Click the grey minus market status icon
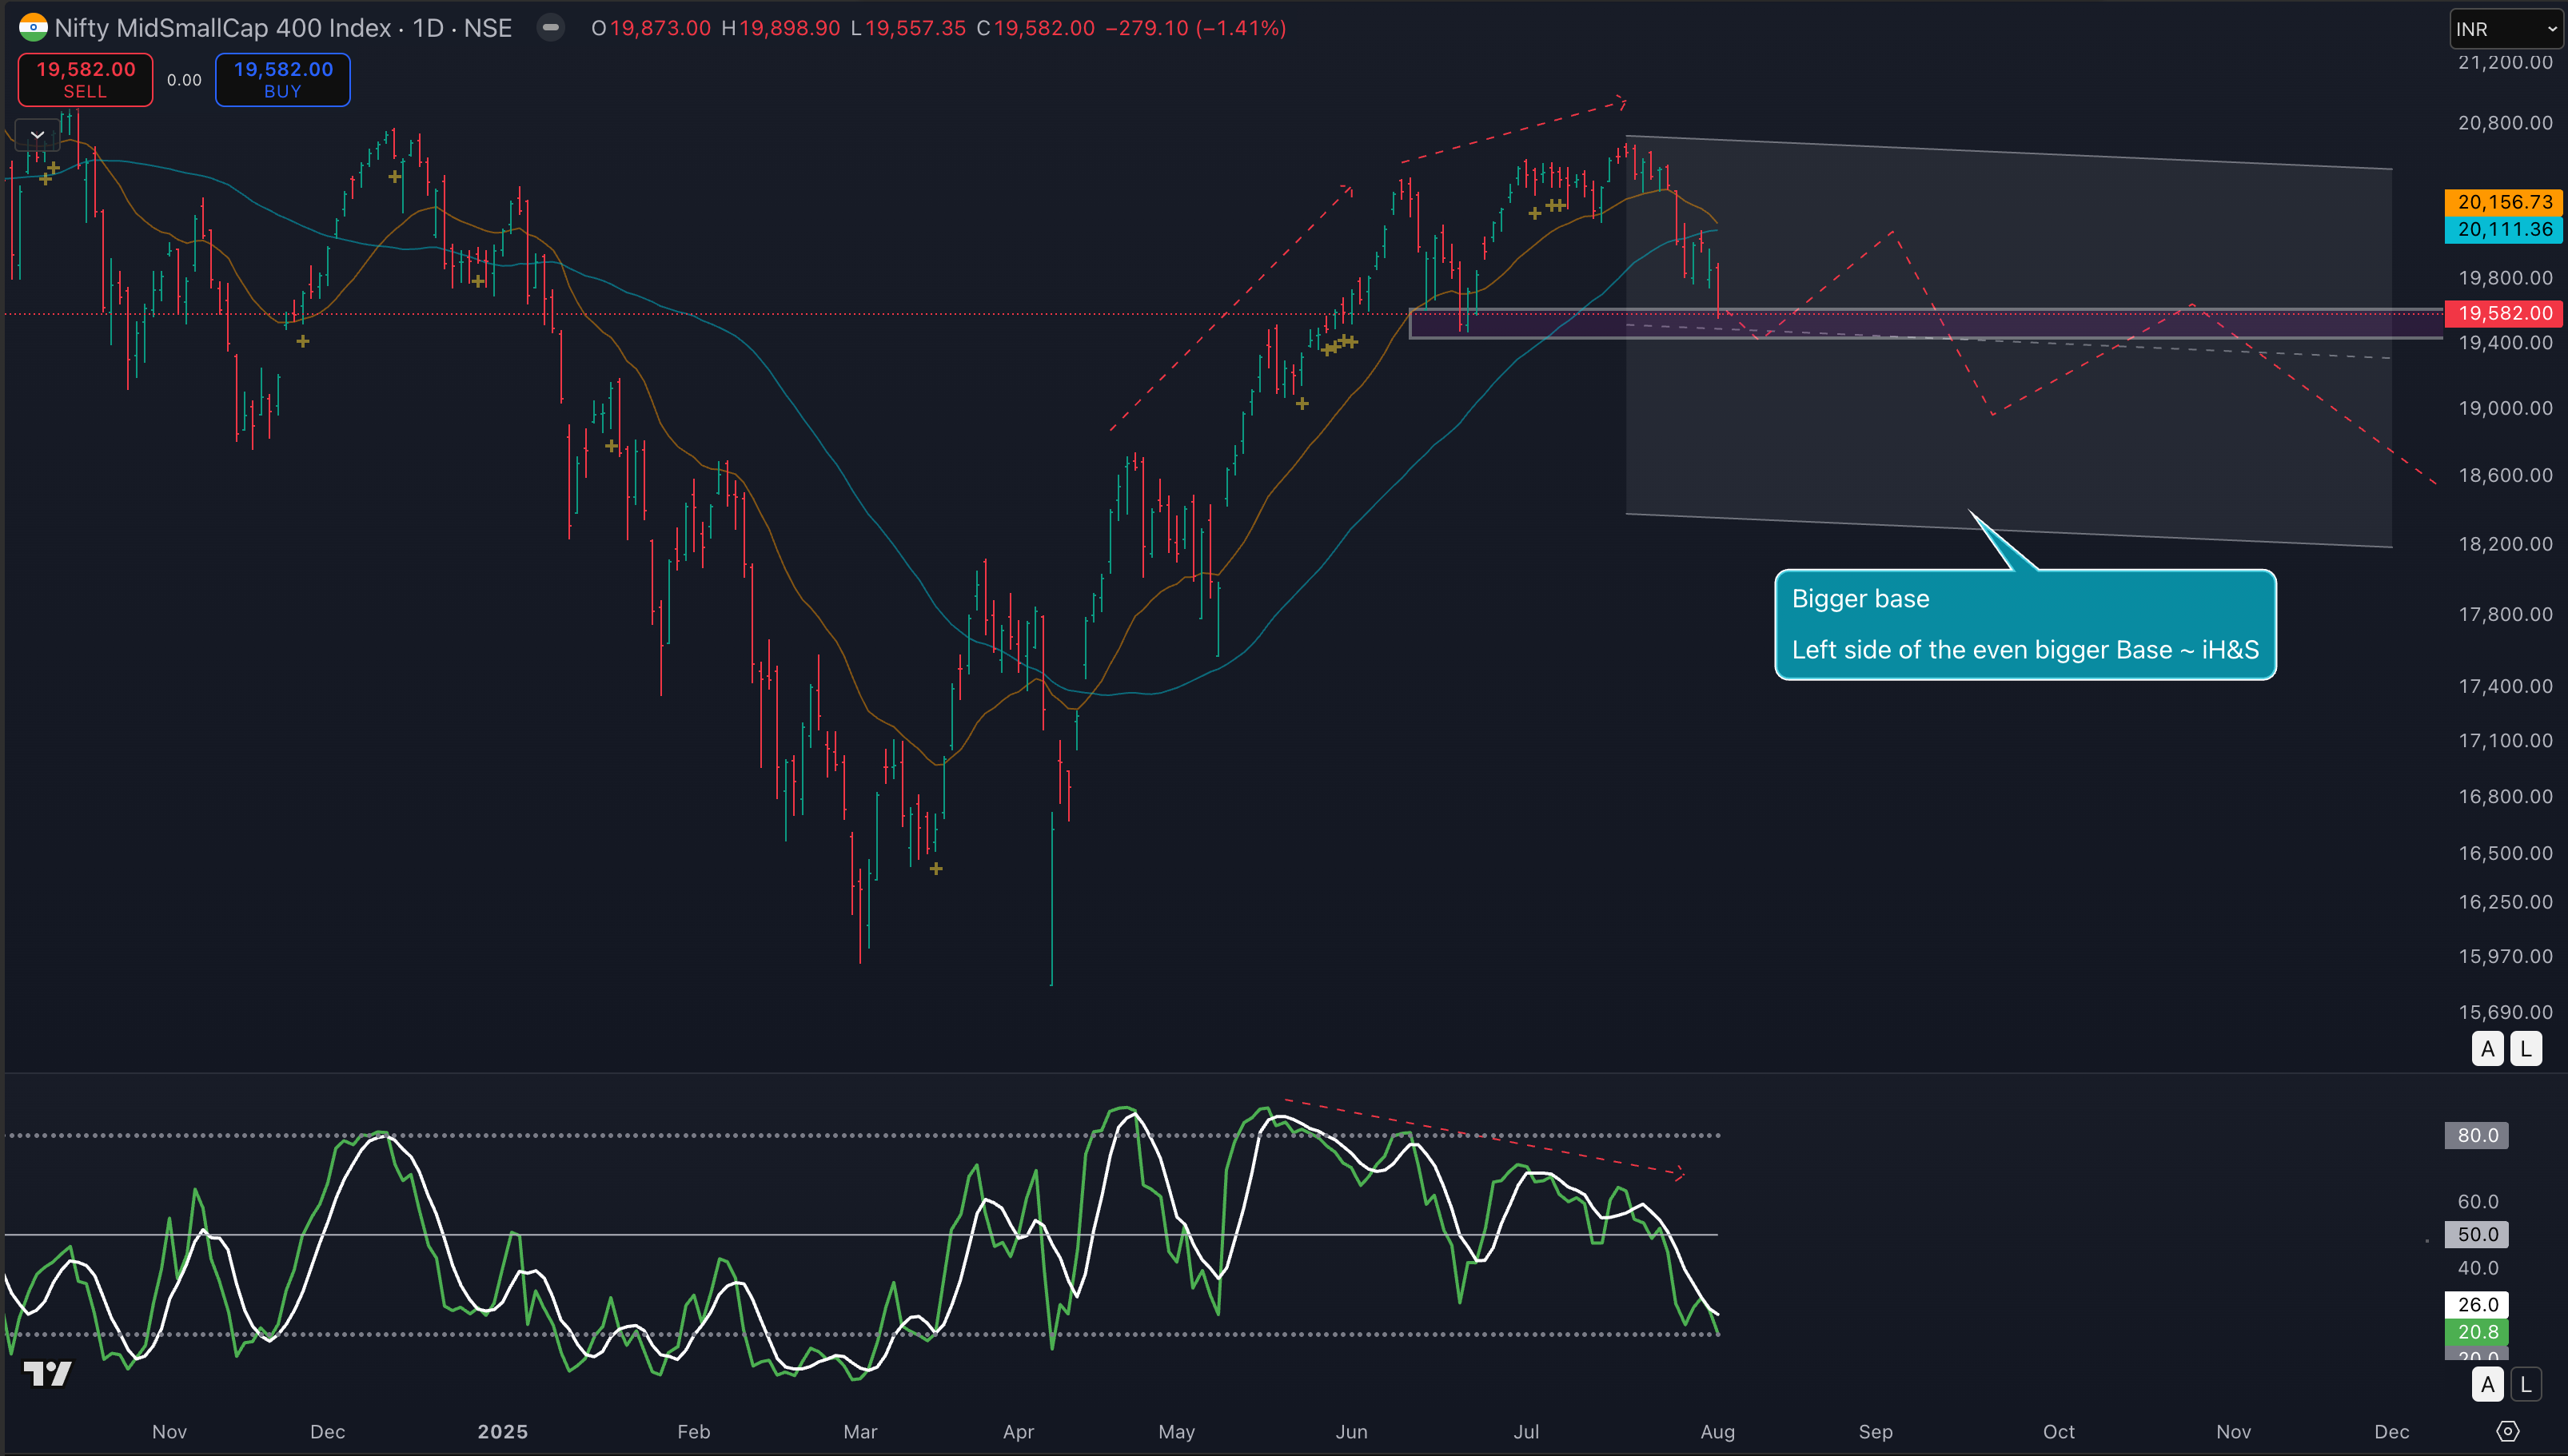 tap(550, 27)
